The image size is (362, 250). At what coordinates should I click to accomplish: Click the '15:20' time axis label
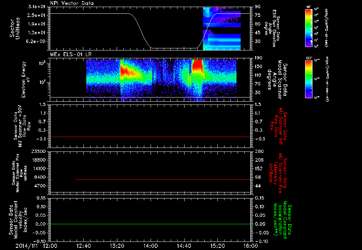217,246
